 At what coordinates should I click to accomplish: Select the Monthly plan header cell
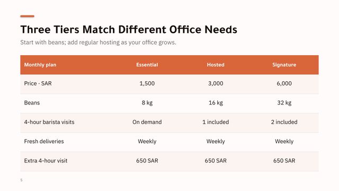pos(40,65)
